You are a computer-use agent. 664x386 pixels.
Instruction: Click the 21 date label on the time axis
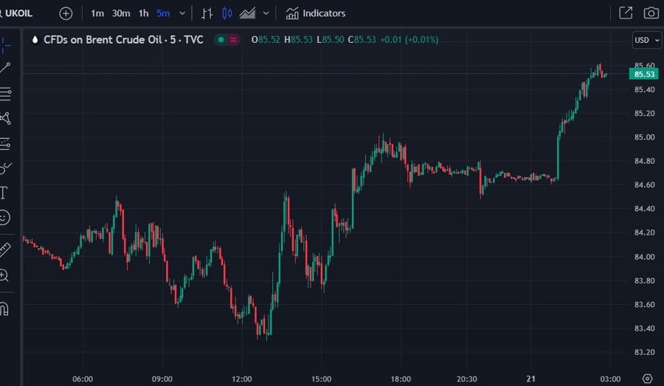[x=531, y=379]
